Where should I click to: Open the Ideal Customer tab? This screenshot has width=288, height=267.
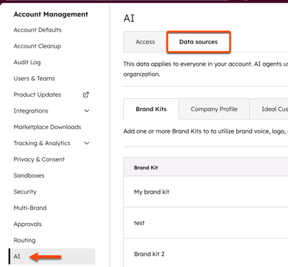269,109
